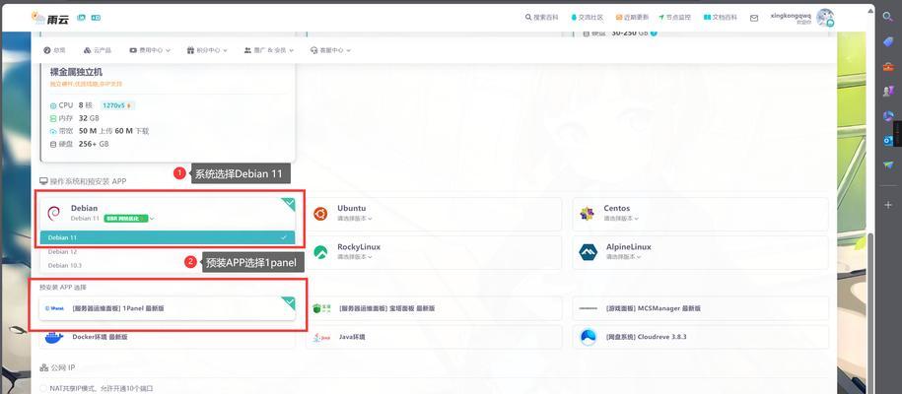This screenshot has width=902, height=394.
Task: Click the 雨云 logo in the header
Action: click(50, 19)
